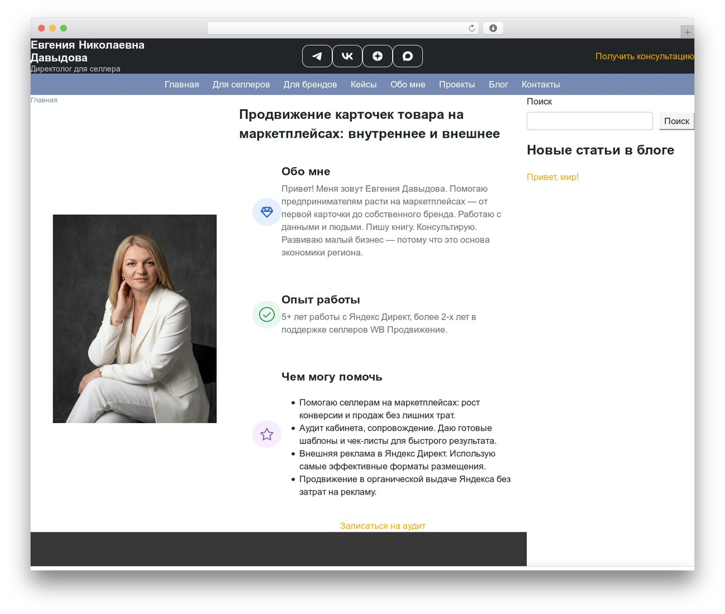Click the 5+ лет работы experience paragraph
The image size is (725, 614).
[x=379, y=323]
